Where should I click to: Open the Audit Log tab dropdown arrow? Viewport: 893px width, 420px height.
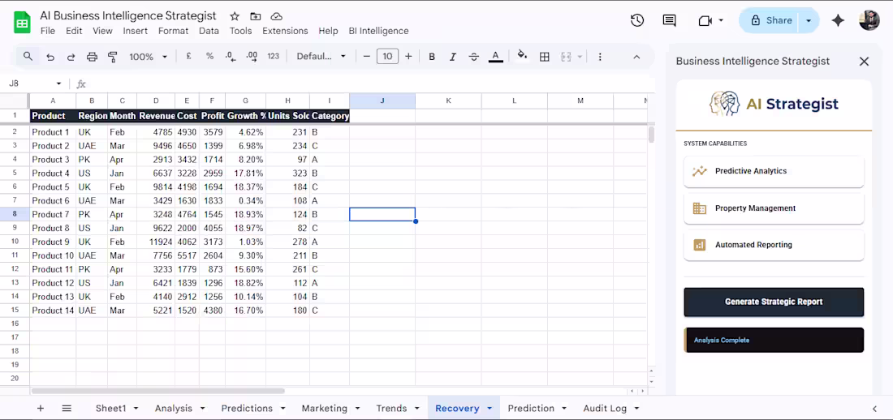point(636,409)
